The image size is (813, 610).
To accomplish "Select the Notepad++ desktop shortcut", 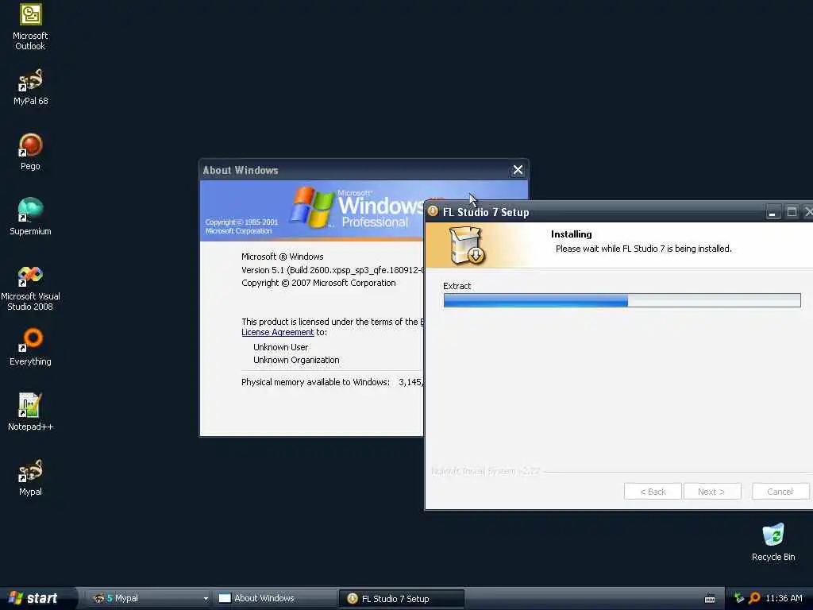I will tap(30, 412).
